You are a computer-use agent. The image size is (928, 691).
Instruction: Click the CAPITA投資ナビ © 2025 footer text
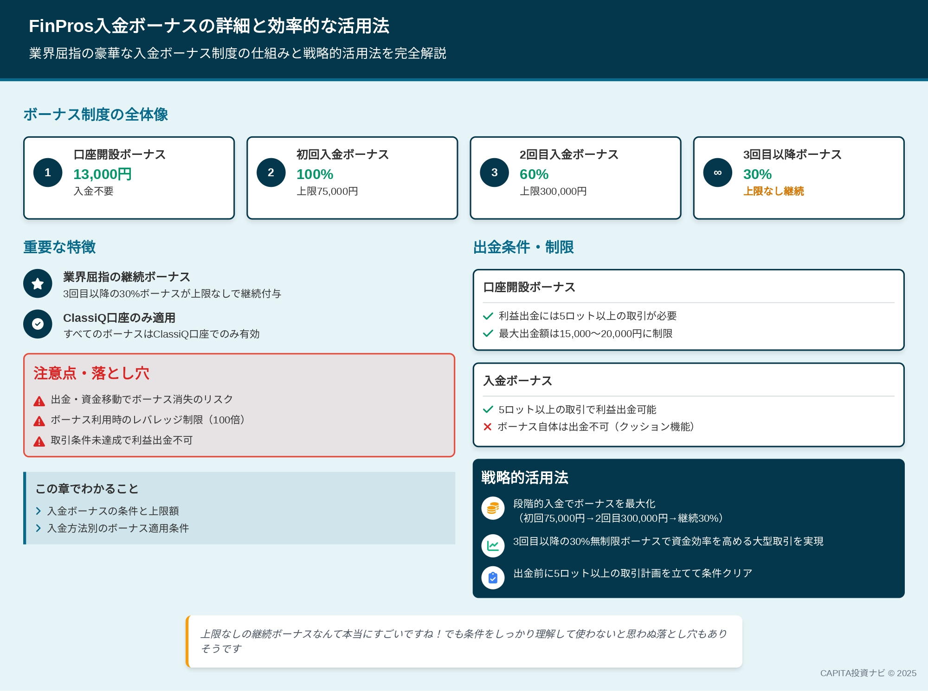868,673
